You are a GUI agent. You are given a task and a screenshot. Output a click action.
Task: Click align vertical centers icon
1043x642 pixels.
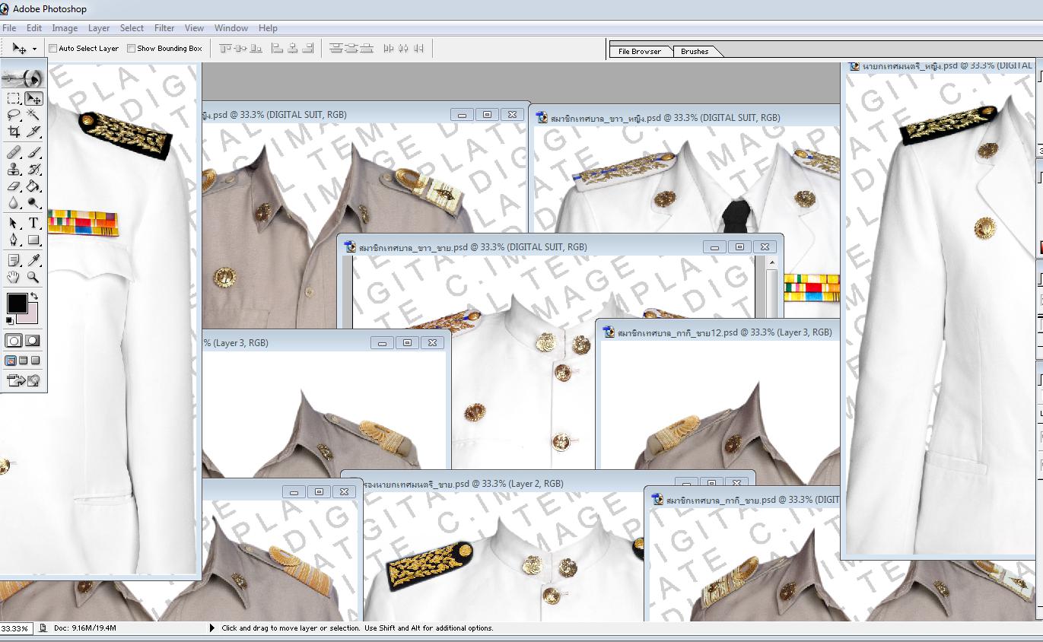(240, 48)
